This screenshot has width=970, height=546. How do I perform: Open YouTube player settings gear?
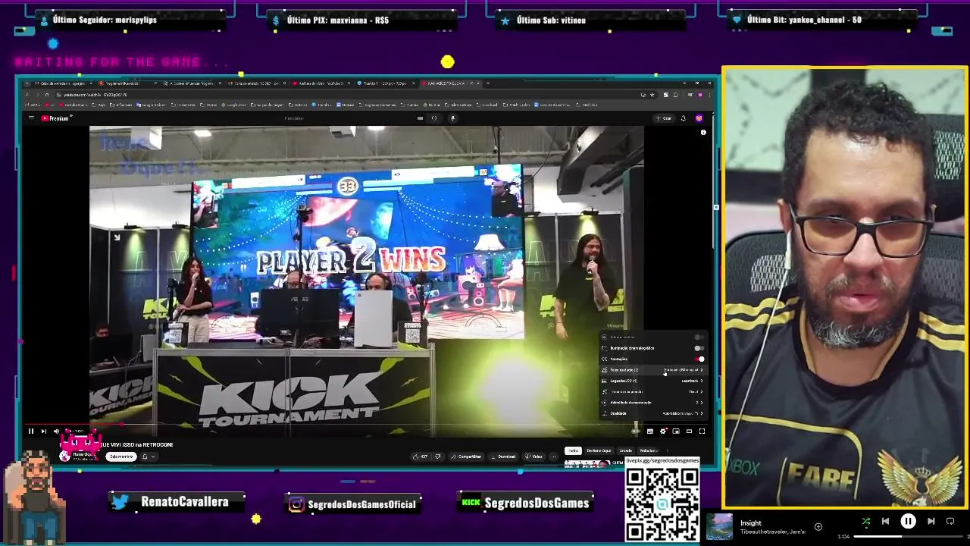(663, 431)
